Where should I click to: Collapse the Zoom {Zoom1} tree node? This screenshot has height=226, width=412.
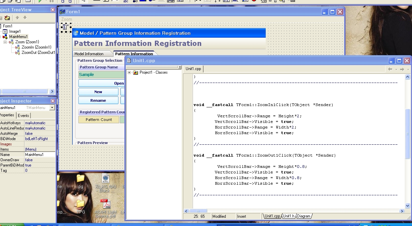(5, 42)
